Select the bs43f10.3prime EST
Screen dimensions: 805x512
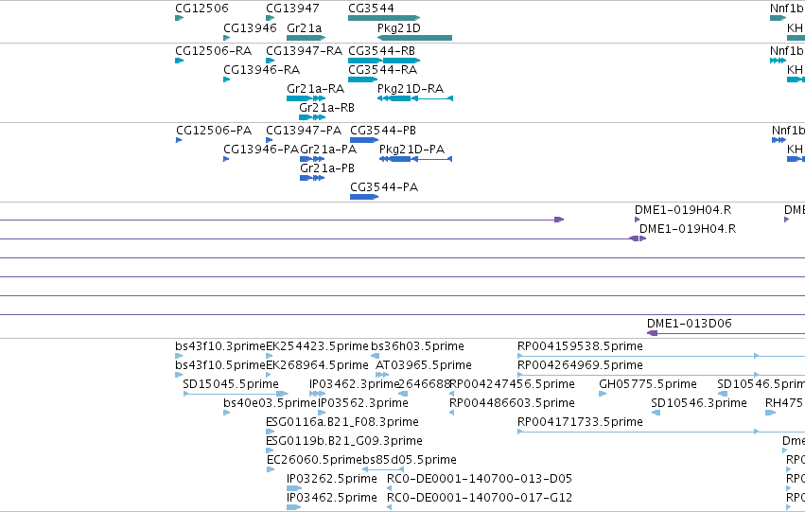pyautogui.click(x=179, y=356)
